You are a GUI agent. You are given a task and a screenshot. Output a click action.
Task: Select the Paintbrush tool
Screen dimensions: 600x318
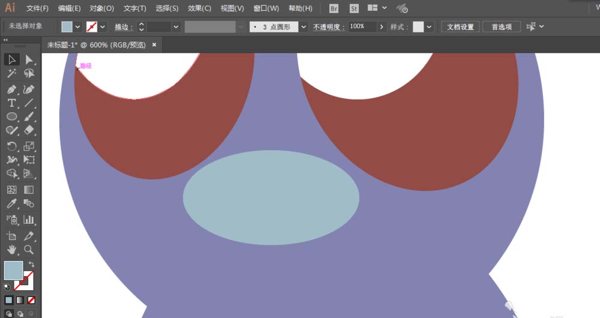(x=29, y=116)
